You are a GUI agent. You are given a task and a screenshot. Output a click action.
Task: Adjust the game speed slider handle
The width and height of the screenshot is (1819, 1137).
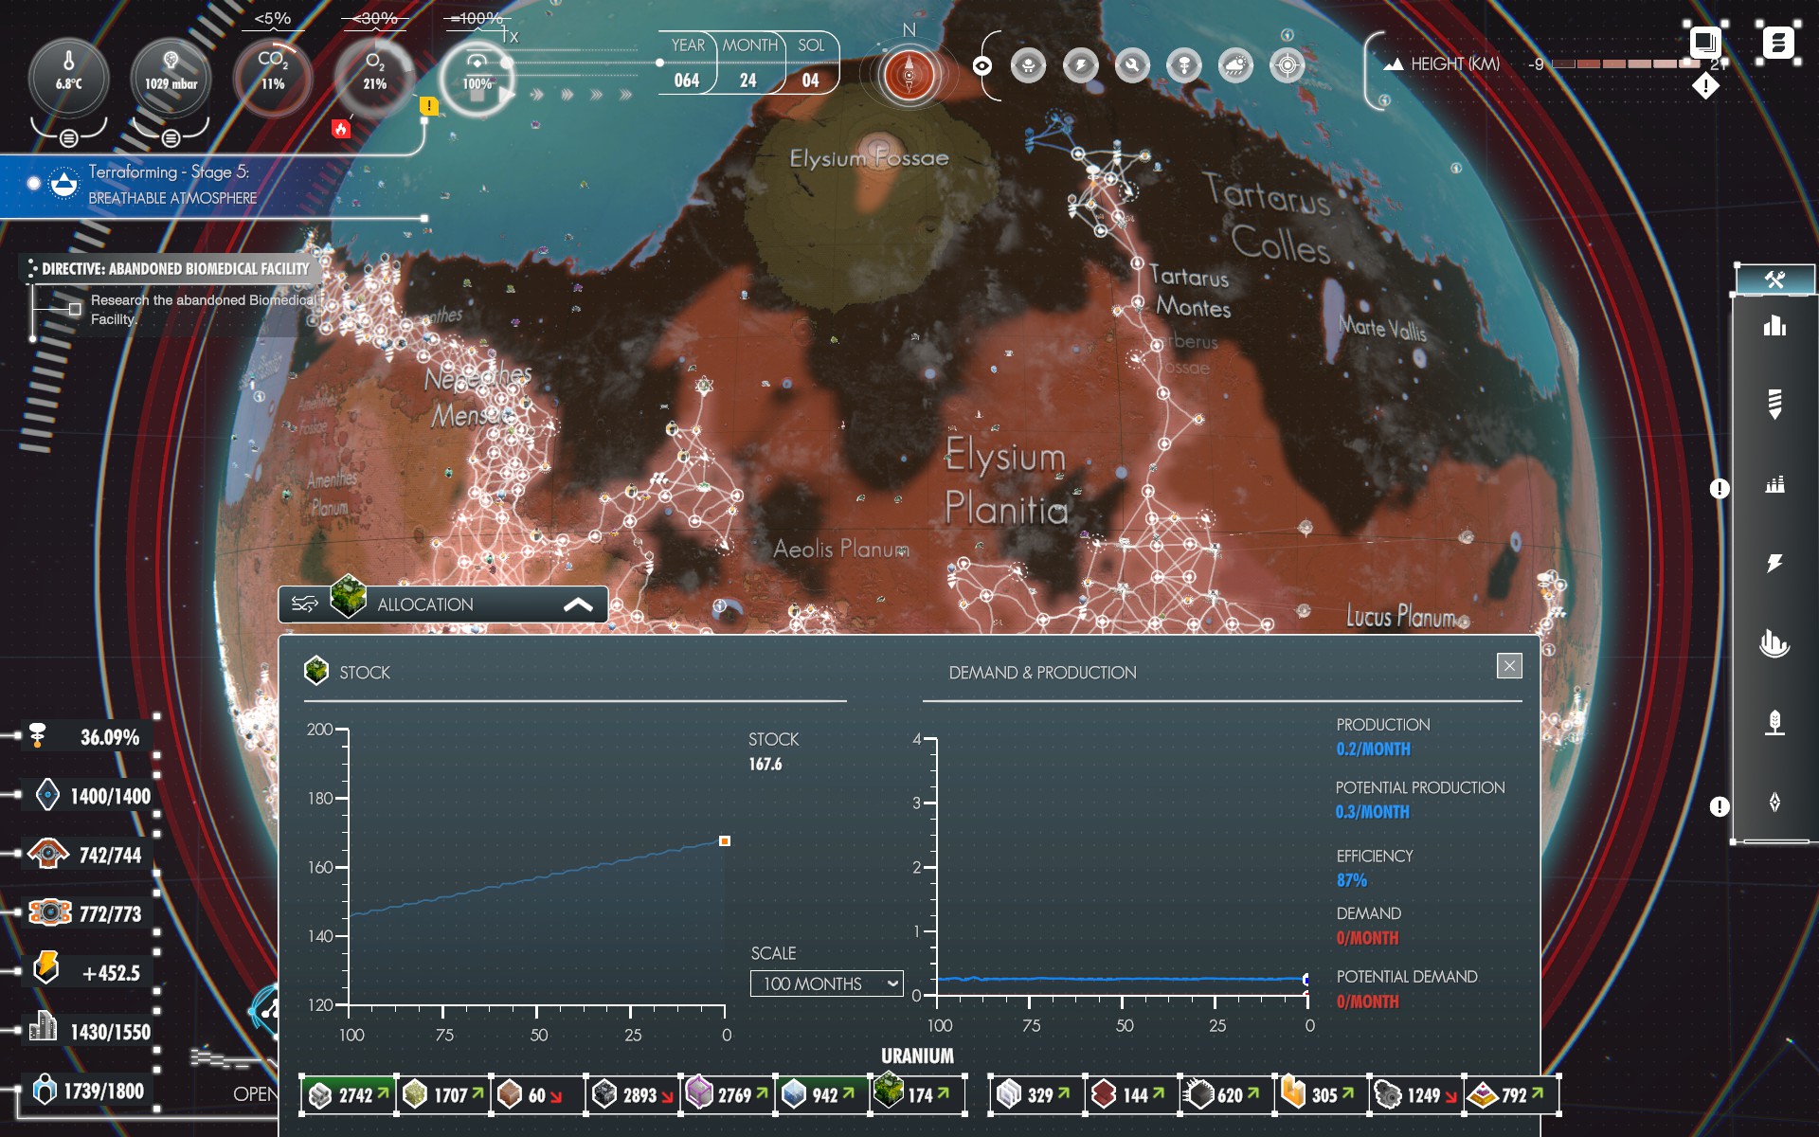[507, 63]
